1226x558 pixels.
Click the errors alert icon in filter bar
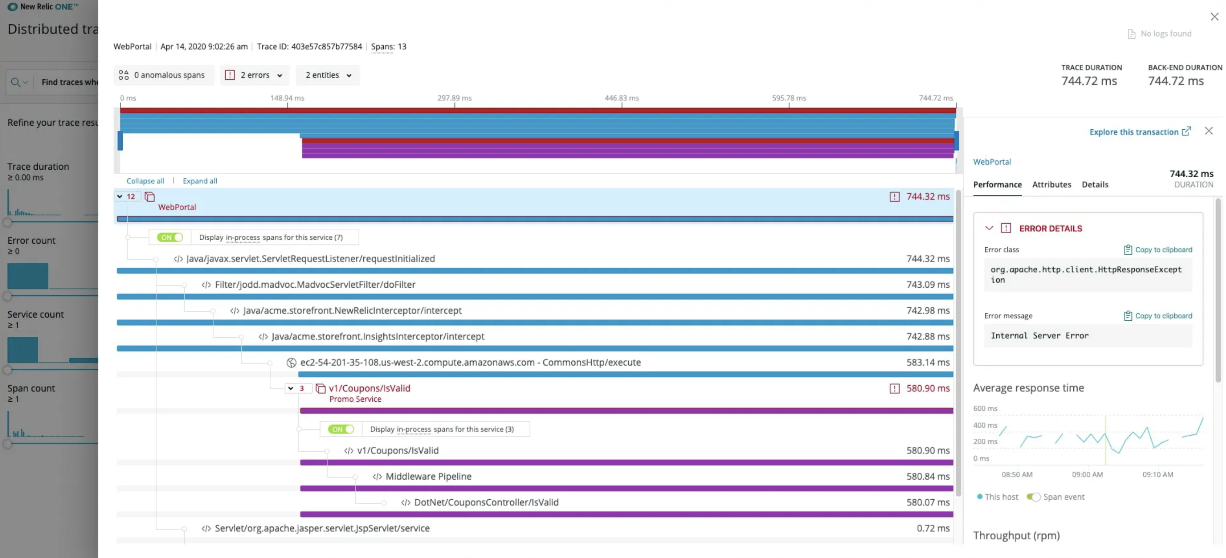[x=230, y=75]
